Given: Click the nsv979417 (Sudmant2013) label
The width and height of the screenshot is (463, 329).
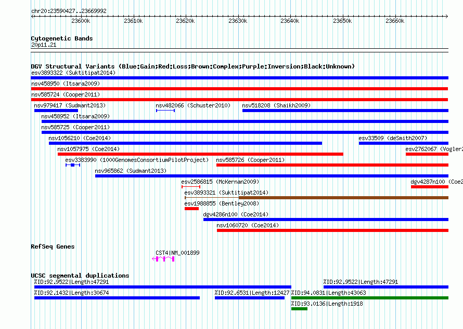Looking at the screenshot, I should (x=70, y=105).
